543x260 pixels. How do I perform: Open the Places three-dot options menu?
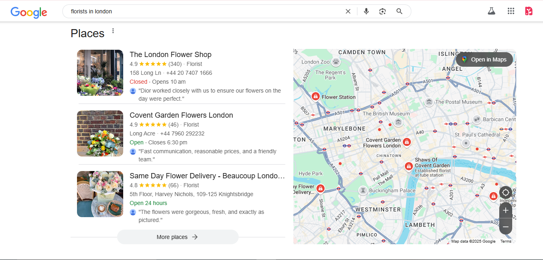pyautogui.click(x=113, y=31)
